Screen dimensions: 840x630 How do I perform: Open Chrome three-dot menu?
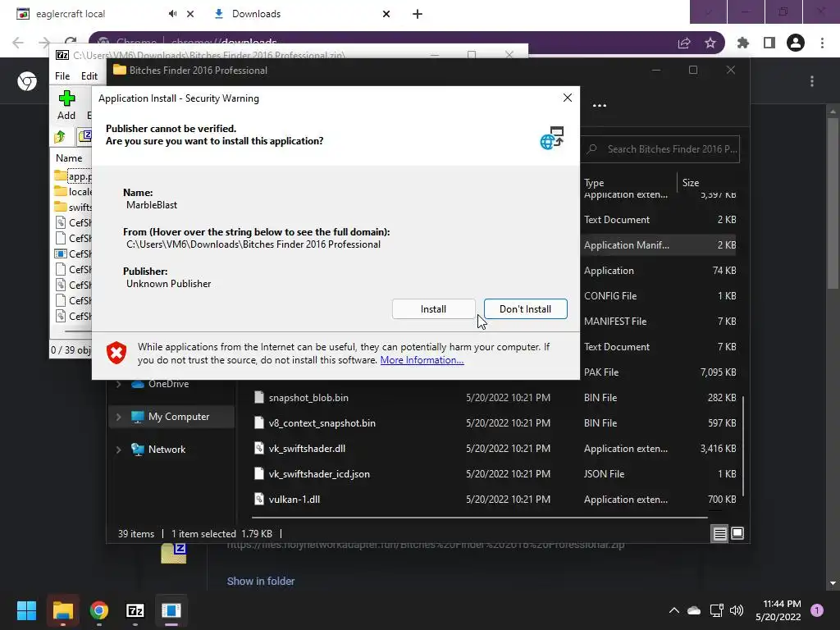tap(822, 43)
